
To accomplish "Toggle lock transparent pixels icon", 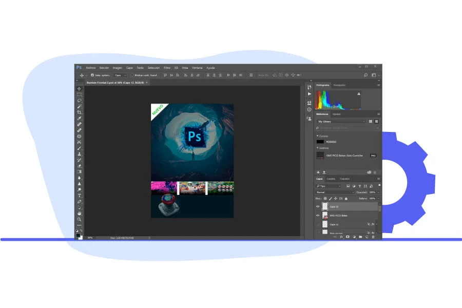I will tap(325, 199).
